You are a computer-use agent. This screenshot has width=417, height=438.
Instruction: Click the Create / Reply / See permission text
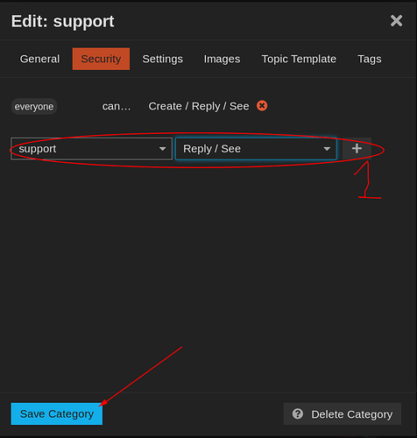click(199, 106)
